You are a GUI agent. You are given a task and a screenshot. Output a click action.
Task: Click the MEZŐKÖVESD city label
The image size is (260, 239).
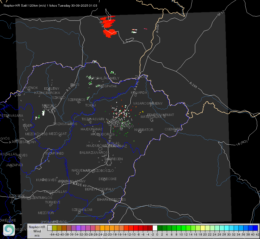(36, 134)
